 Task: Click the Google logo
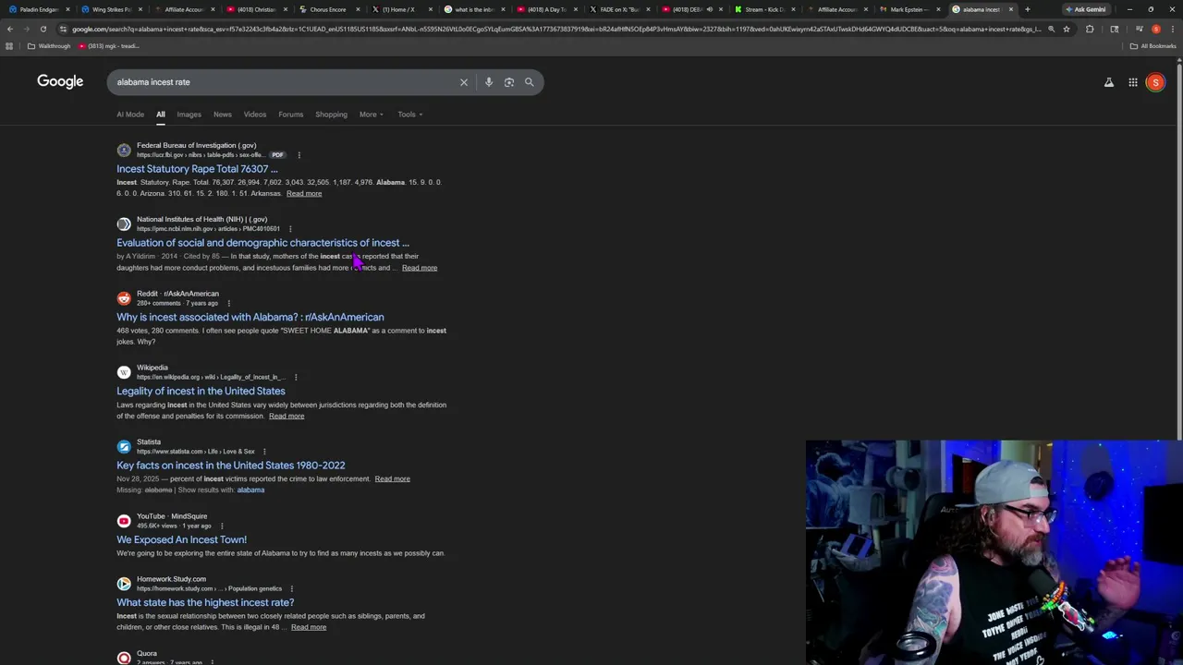click(x=60, y=81)
